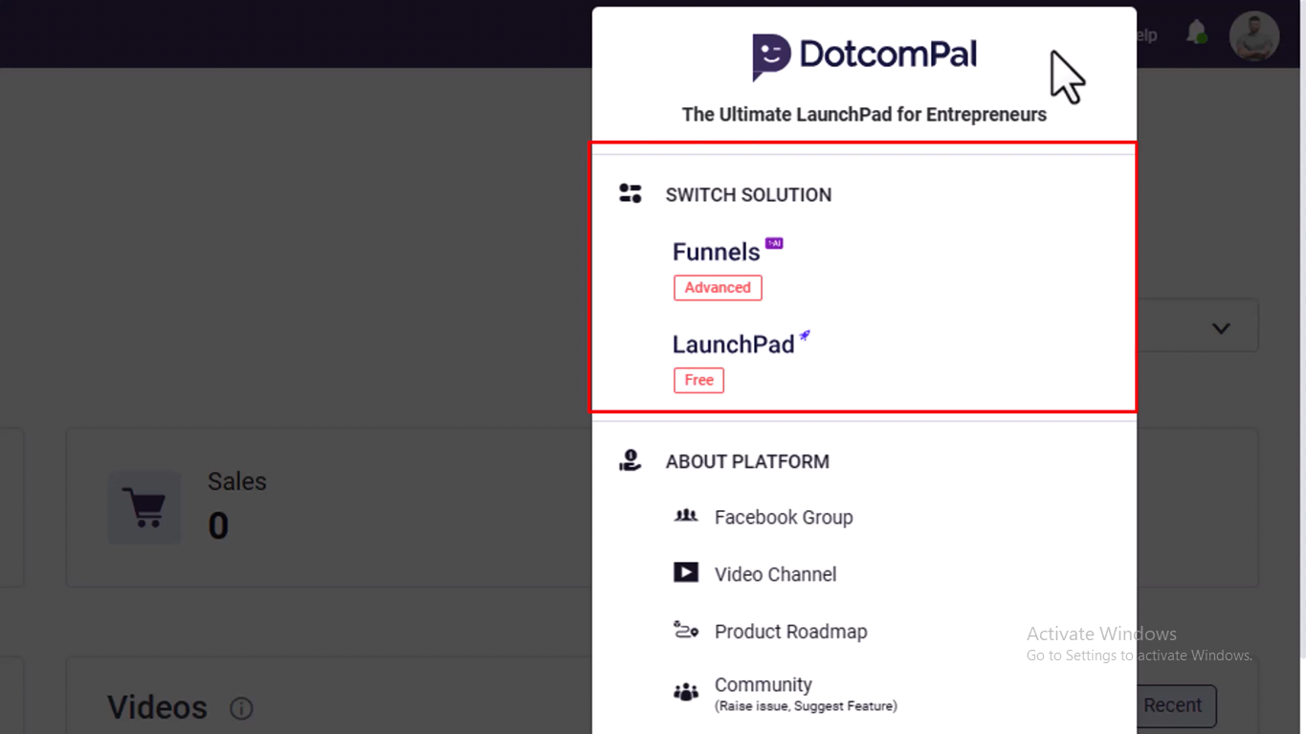Click the Advanced plan badge
This screenshot has width=1306, height=734.
[718, 287]
